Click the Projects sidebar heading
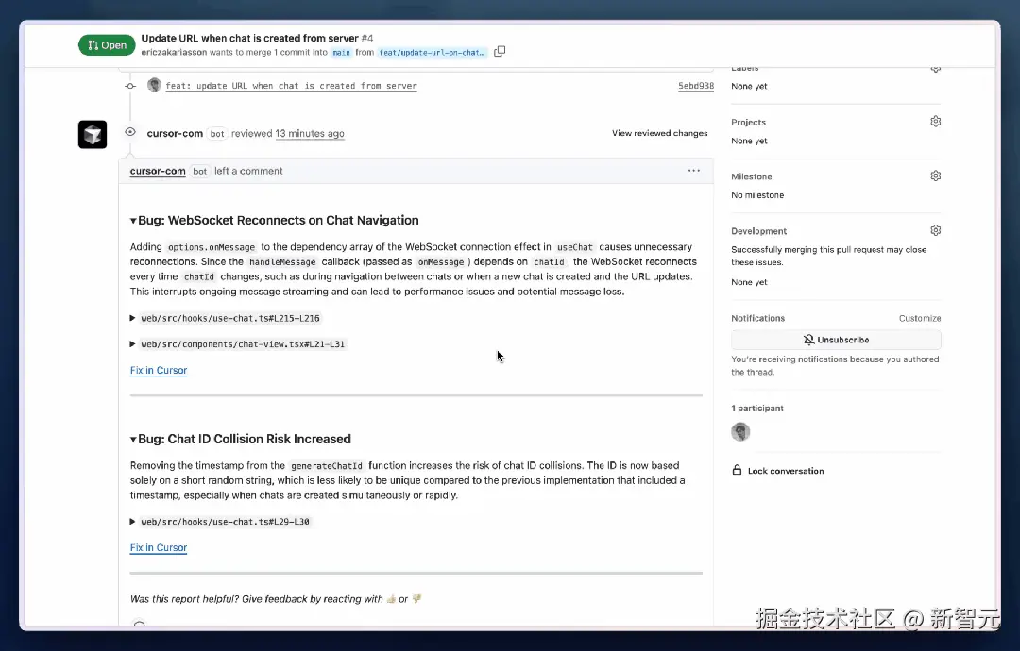The height and width of the screenshot is (651, 1020). (x=748, y=122)
